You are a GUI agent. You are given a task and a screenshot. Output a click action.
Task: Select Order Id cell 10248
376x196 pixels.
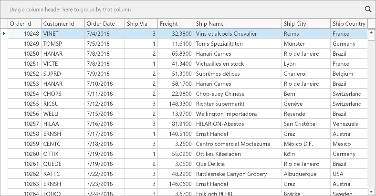pyautogui.click(x=25, y=33)
